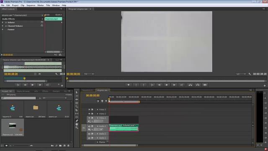Open the Project panel 'In' filter dropdown
Screen dimensions: 268x151
point(54,98)
